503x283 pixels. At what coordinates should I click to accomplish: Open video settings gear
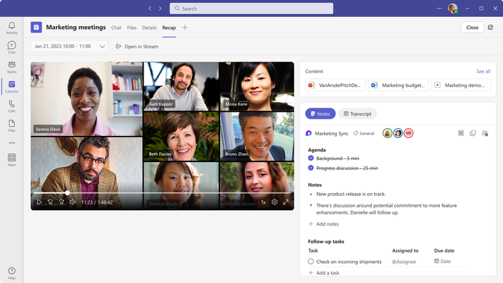274,202
